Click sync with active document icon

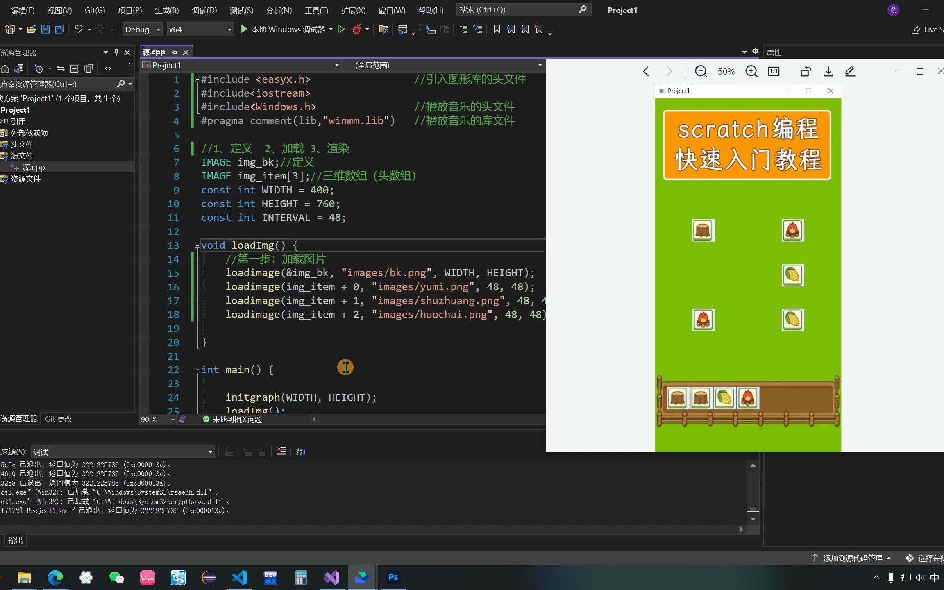61,68
